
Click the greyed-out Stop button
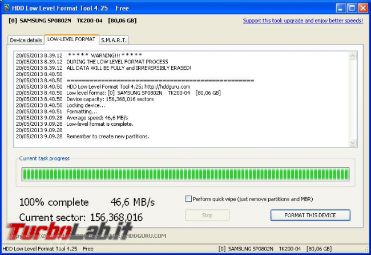pyautogui.click(x=207, y=215)
